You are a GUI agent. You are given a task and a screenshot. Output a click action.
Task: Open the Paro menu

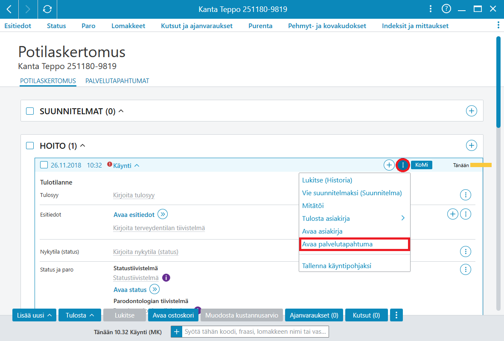88,26
